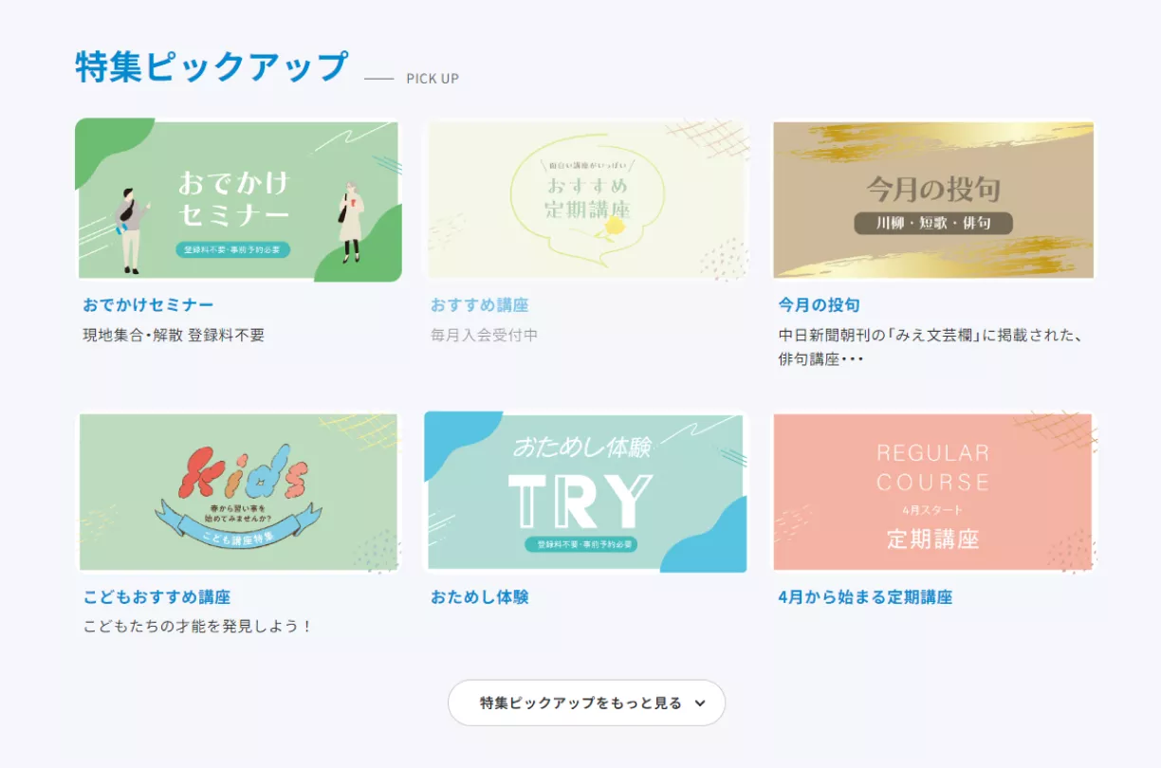Follow the おためし体験 title link
Screen dimensions: 1161x768
click(479, 597)
